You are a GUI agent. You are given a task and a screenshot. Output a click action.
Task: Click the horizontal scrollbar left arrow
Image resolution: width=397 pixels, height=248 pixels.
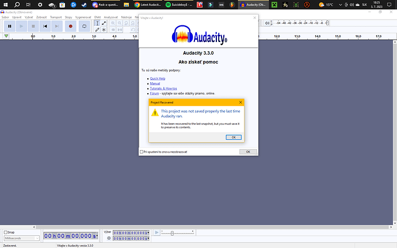(x=34, y=227)
